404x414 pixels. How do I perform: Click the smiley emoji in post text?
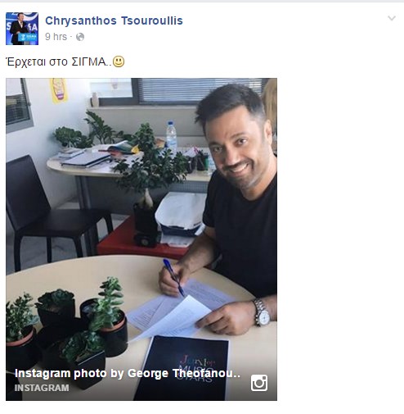click(119, 61)
